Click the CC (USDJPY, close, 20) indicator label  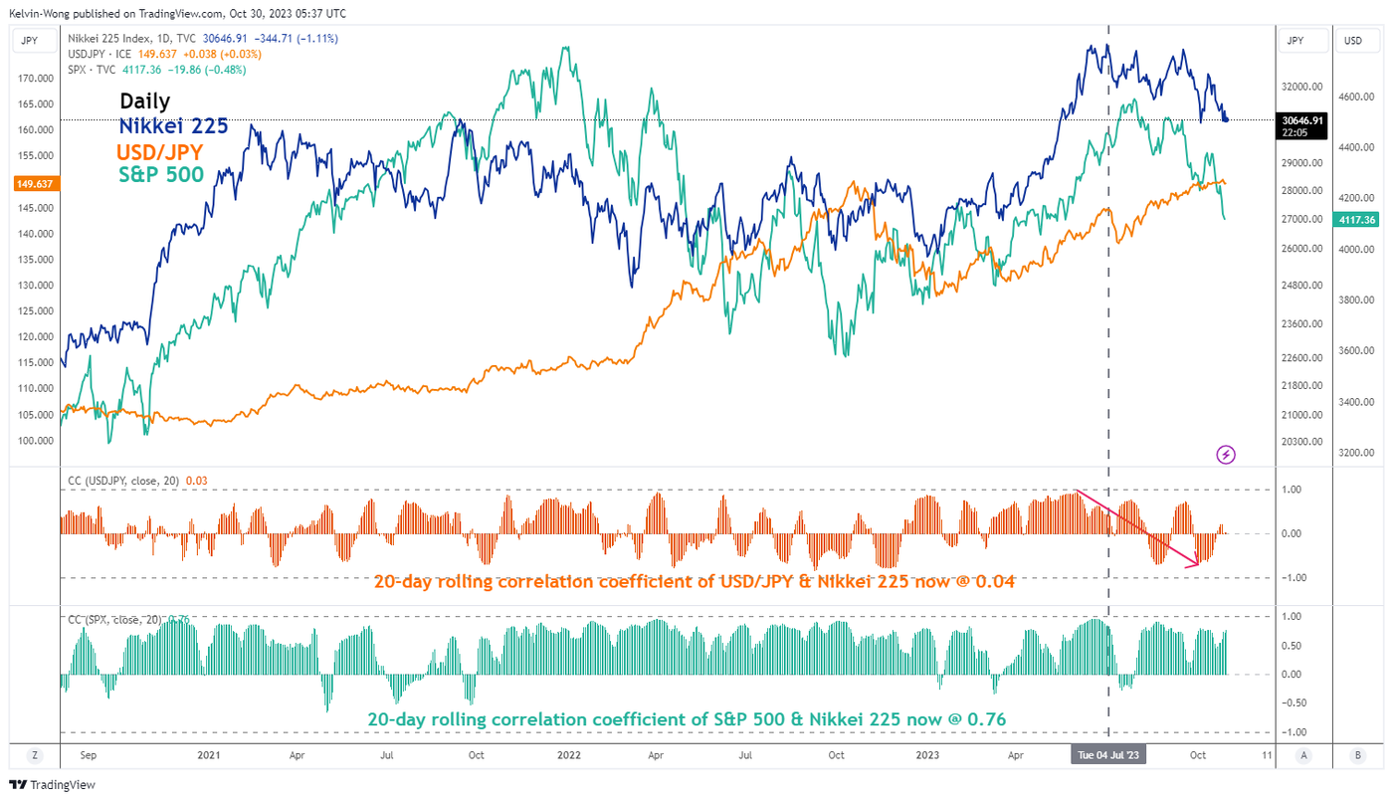(124, 481)
